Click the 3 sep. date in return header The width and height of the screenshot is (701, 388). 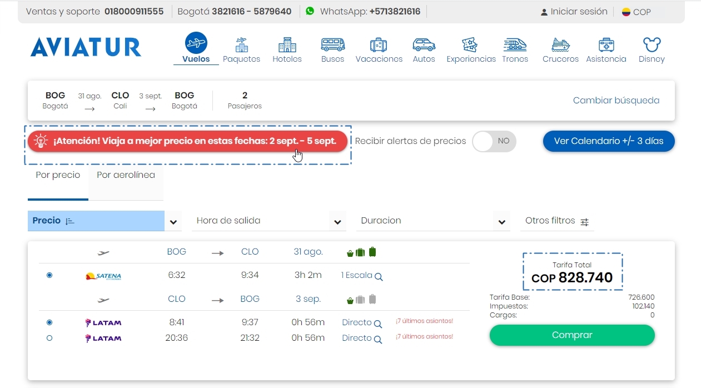308,299
